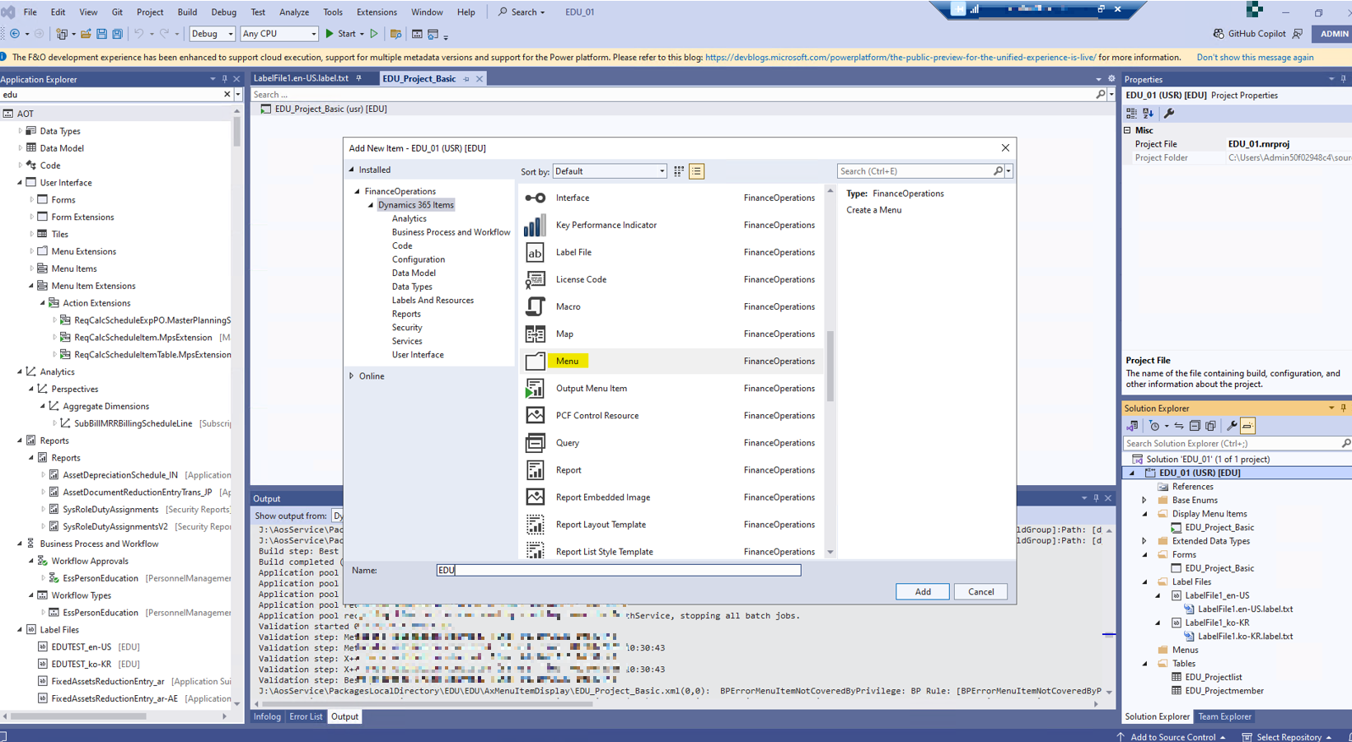Screen dimensions: 1352x742
Task: Select Labels And Resources category
Action: tap(433, 301)
